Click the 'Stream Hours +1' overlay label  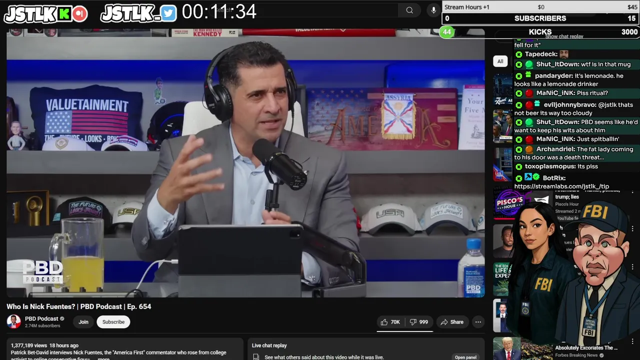[467, 7]
